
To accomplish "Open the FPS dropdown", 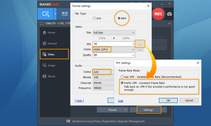I will point(114,44).
